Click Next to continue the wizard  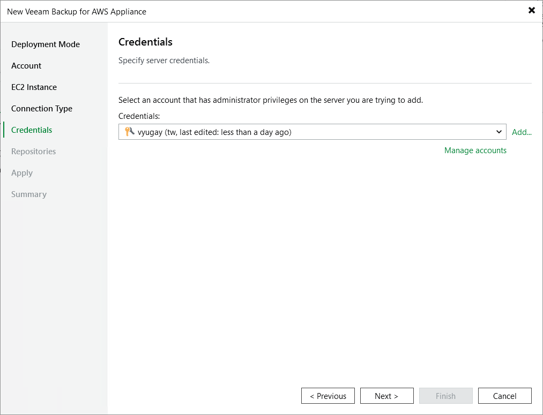(x=386, y=396)
